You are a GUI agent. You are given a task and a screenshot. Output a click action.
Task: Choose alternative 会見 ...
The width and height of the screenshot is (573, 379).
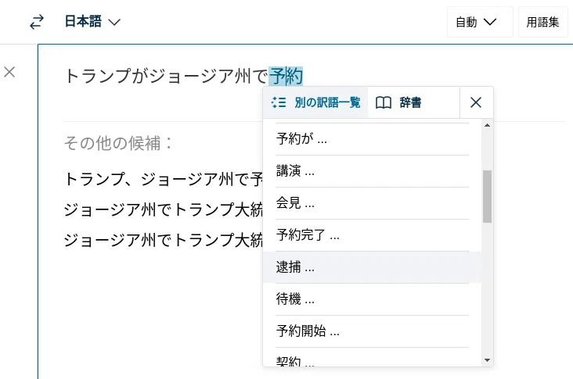coord(372,203)
